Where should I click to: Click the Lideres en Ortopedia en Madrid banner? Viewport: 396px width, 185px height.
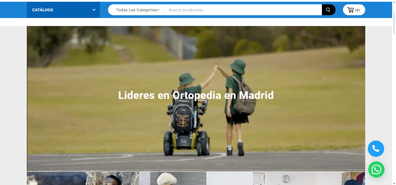(196, 98)
